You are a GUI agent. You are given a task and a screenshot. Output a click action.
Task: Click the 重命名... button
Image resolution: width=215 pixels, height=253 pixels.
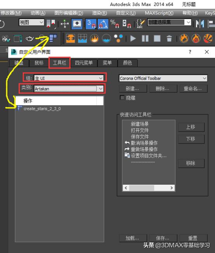[x=193, y=88]
